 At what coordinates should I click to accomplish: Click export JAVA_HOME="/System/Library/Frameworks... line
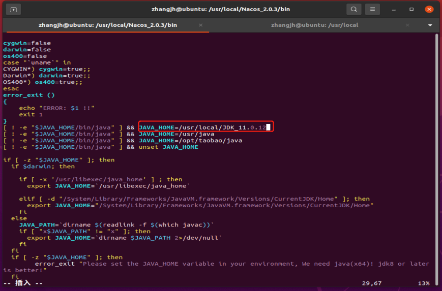(x=200, y=205)
